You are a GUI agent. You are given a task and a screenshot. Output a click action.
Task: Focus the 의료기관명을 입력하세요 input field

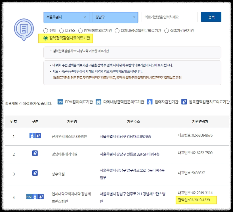170,17
